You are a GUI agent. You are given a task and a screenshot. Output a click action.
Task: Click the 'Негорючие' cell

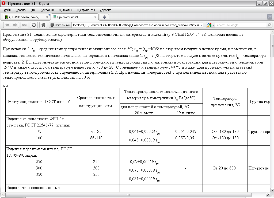[x=259, y=168]
